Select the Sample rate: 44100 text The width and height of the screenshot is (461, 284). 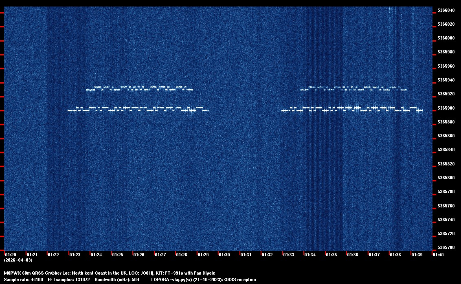pyautogui.click(x=22, y=280)
